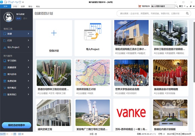Click the 退出 logout link
This screenshot has width=195, height=136.
[x=25, y=18]
